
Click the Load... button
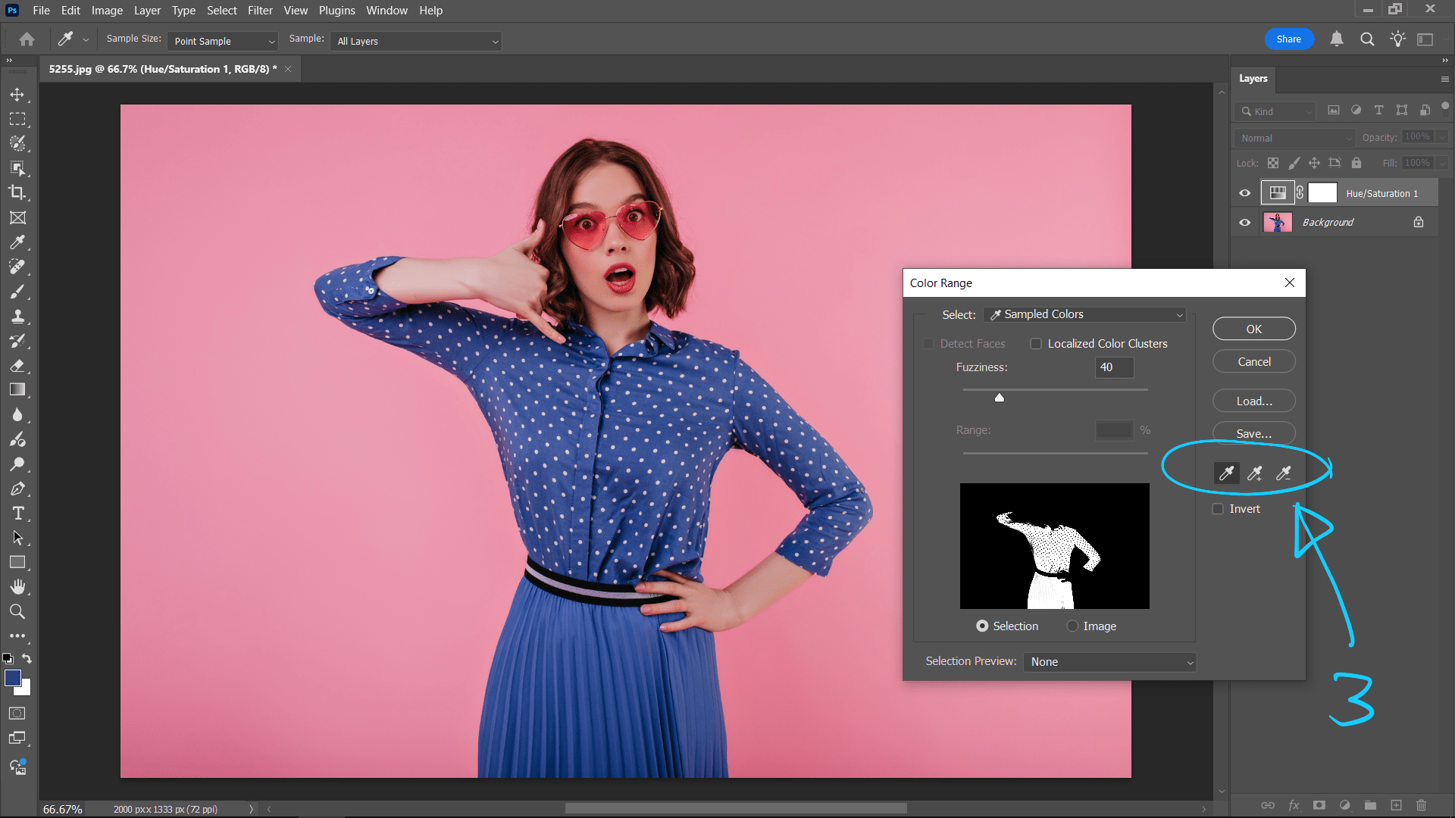pos(1254,401)
